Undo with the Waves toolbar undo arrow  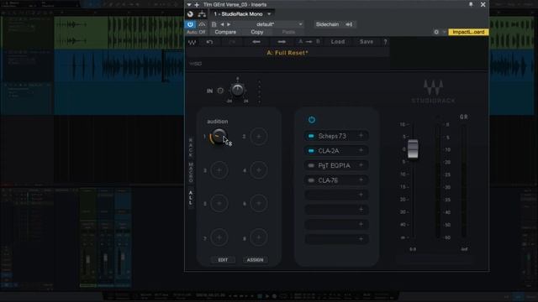click(209, 42)
